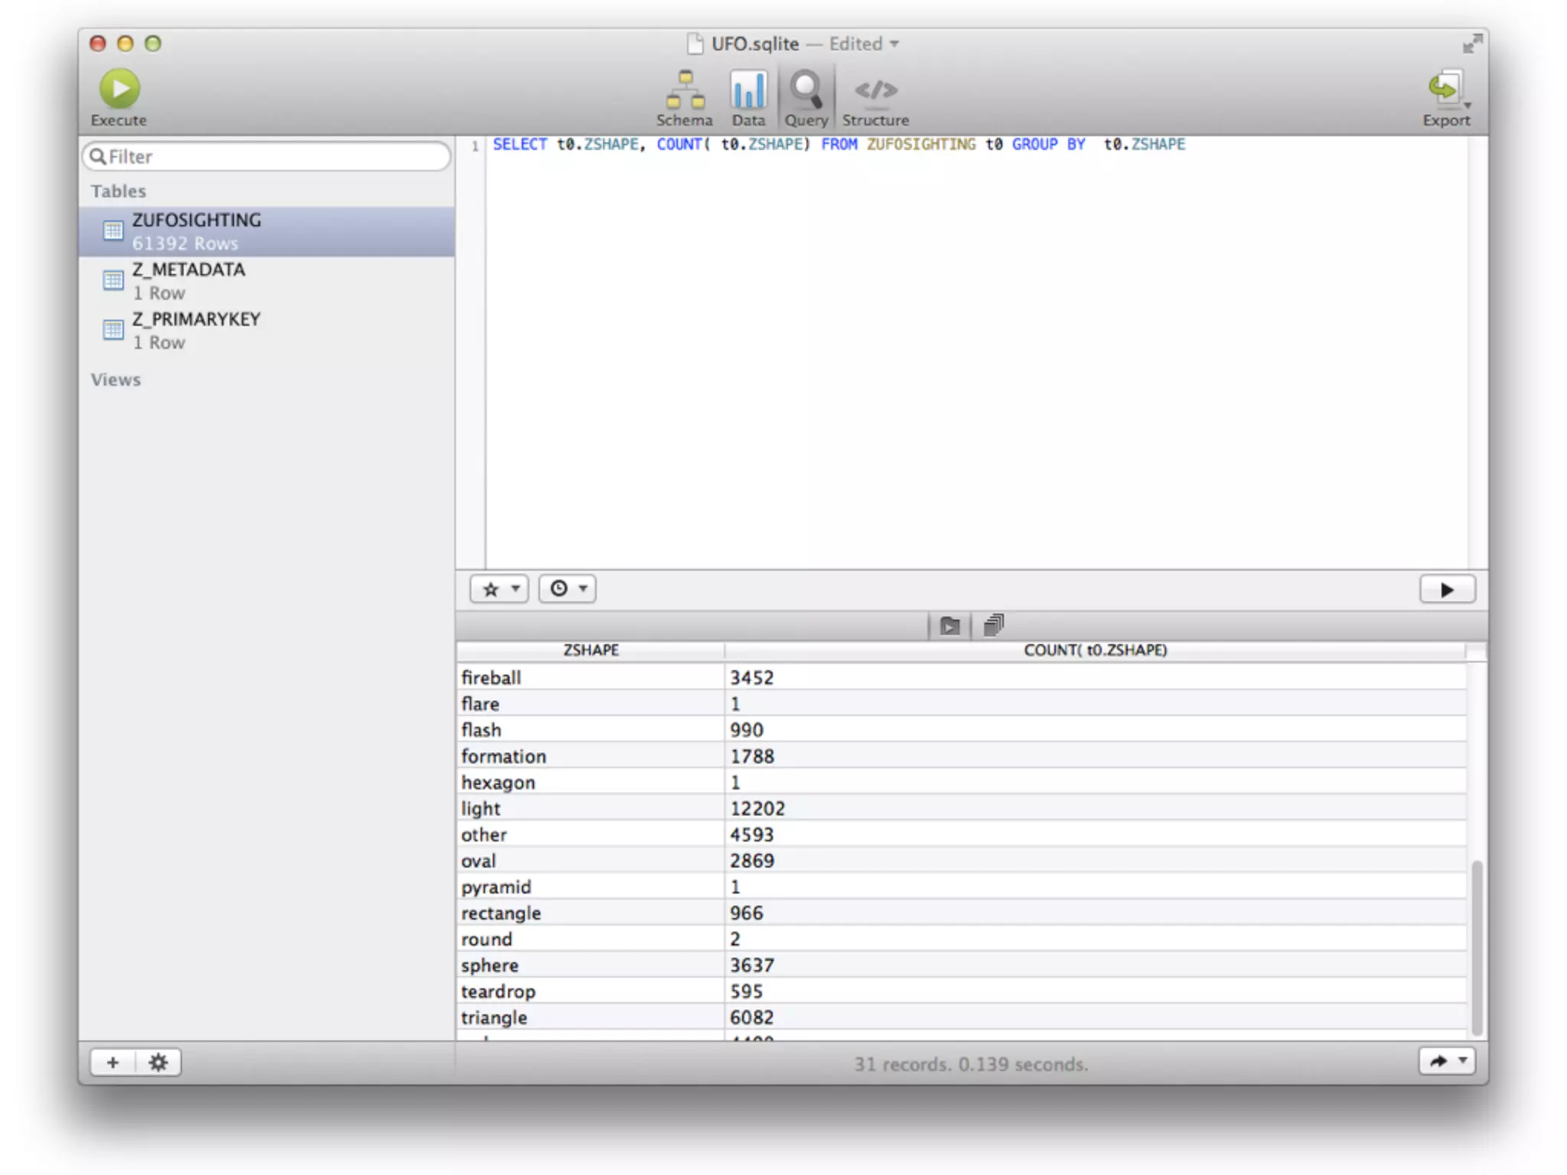Click the results vertical scrollbar
Screen dimensions: 1567x1175
(1477, 947)
